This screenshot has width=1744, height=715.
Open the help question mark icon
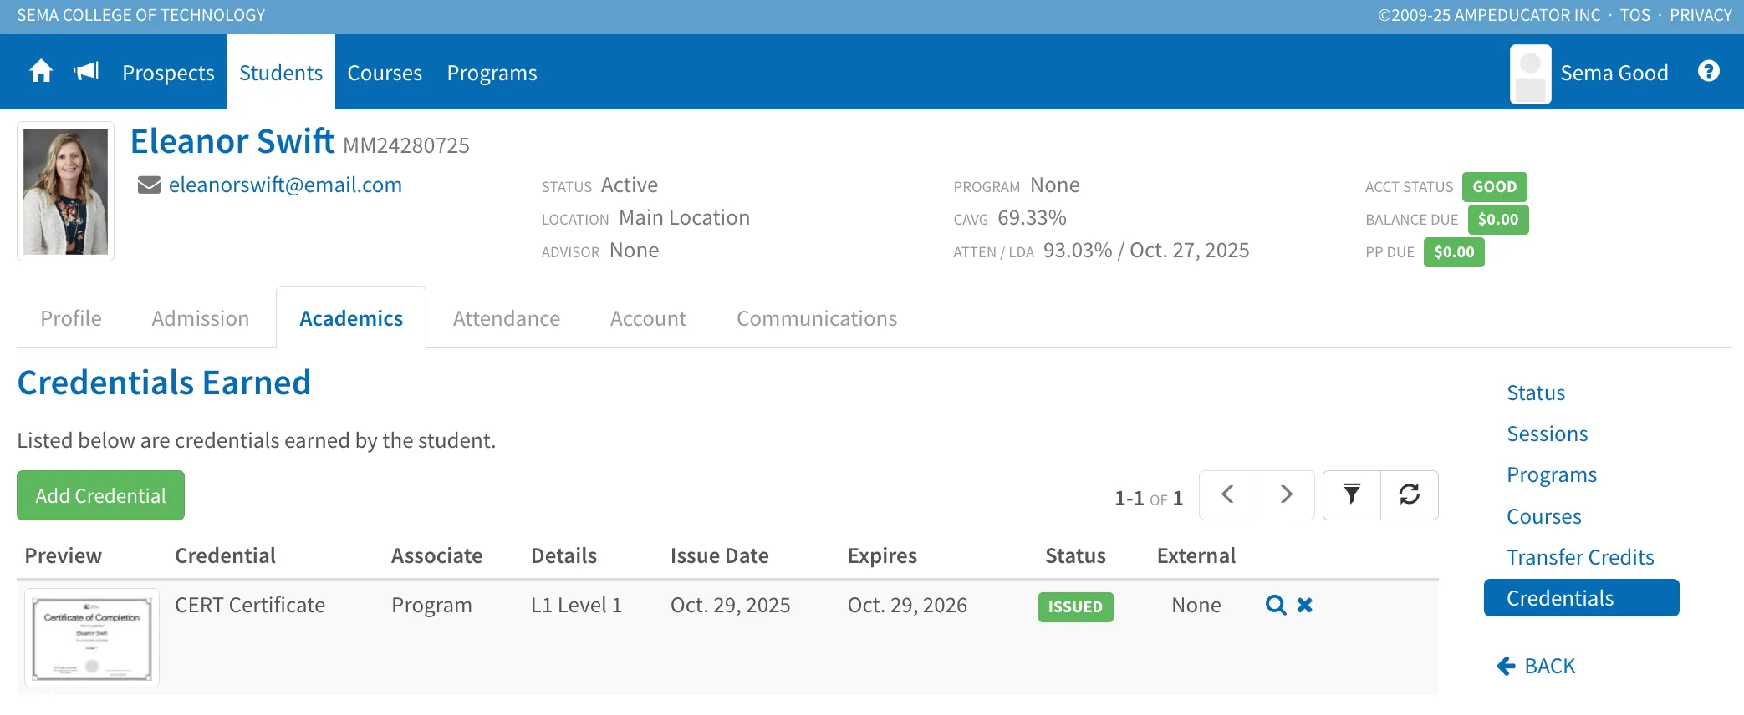tap(1709, 72)
